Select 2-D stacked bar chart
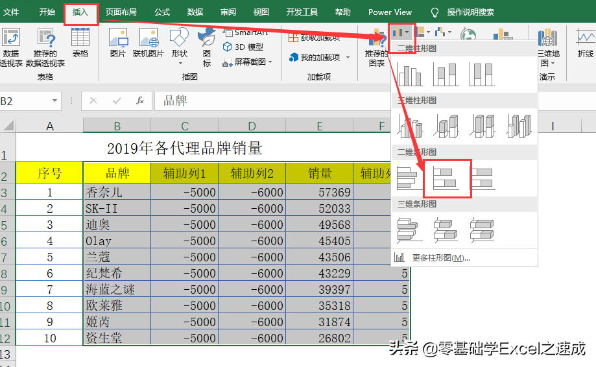This screenshot has width=596, height=367. click(x=446, y=178)
